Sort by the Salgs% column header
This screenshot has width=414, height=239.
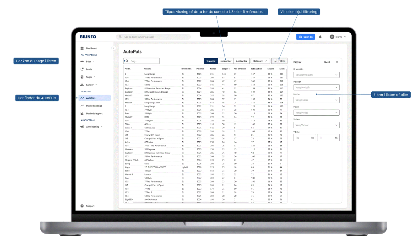click(271, 69)
